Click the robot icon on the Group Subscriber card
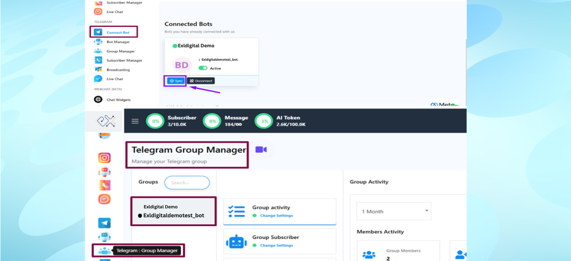This screenshot has width=571, height=261. pos(236,242)
